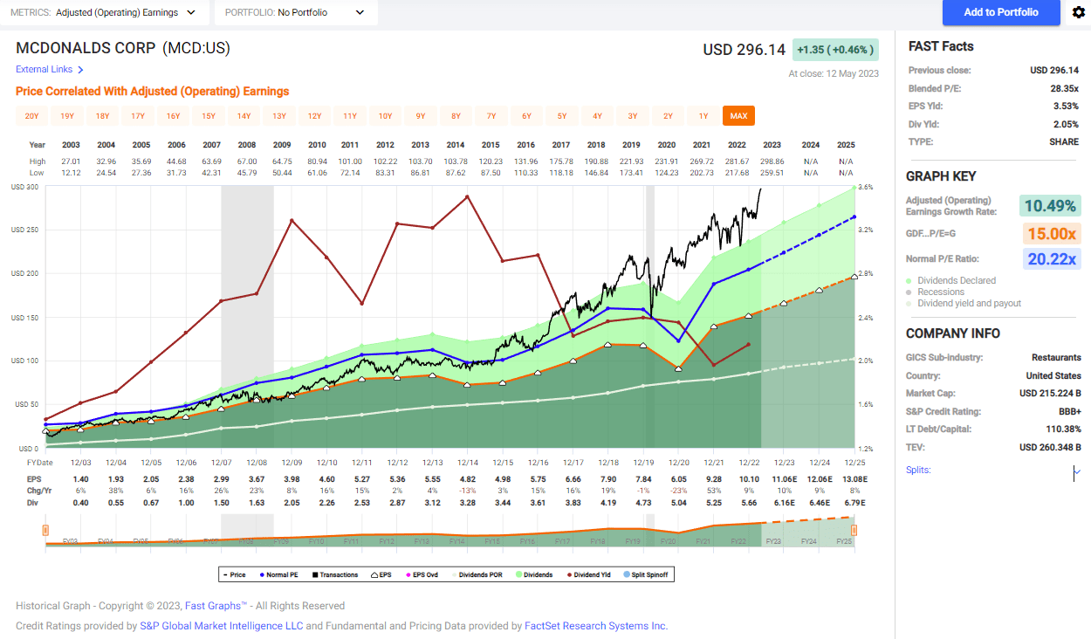Screen dimensions: 1091x639
Task: Click the Add to Portfolio button
Action: click(1001, 12)
